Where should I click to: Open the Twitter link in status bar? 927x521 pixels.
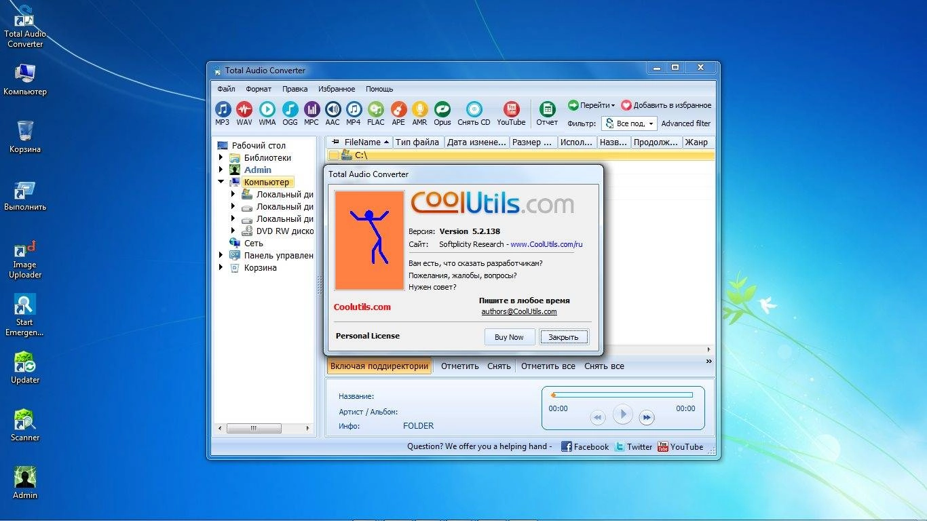click(633, 446)
